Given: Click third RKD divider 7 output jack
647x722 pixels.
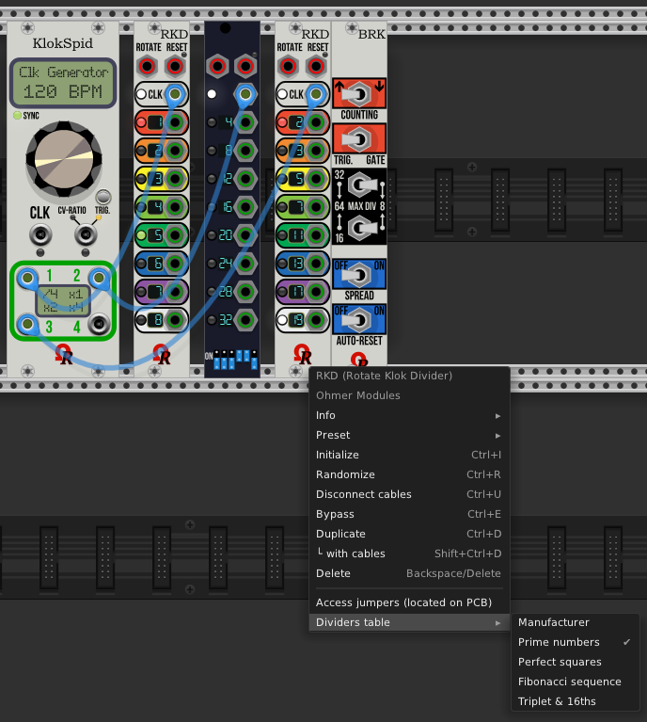Looking at the screenshot, I should (x=316, y=207).
